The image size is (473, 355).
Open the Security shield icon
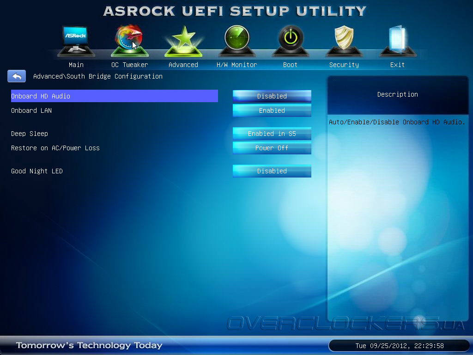(x=344, y=41)
